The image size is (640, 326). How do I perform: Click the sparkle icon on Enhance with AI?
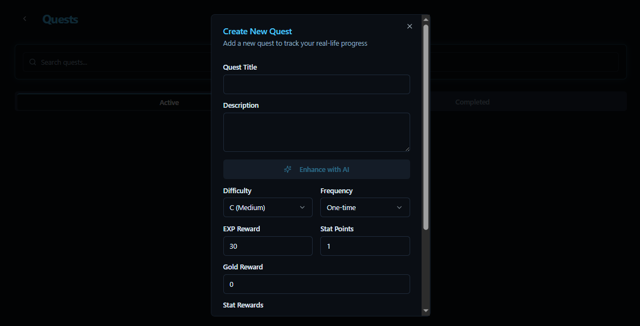(x=288, y=169)
